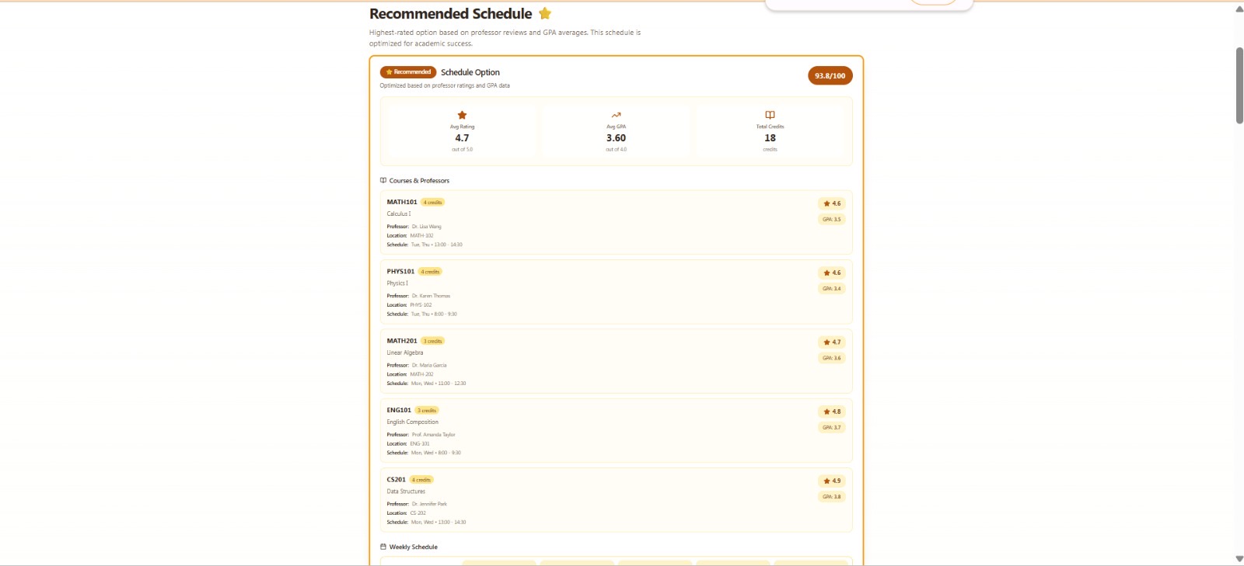The height and width of the screenshot is (566, 1244).
Task: Click the Courses & Professors book icon
Action: point(383,180)
